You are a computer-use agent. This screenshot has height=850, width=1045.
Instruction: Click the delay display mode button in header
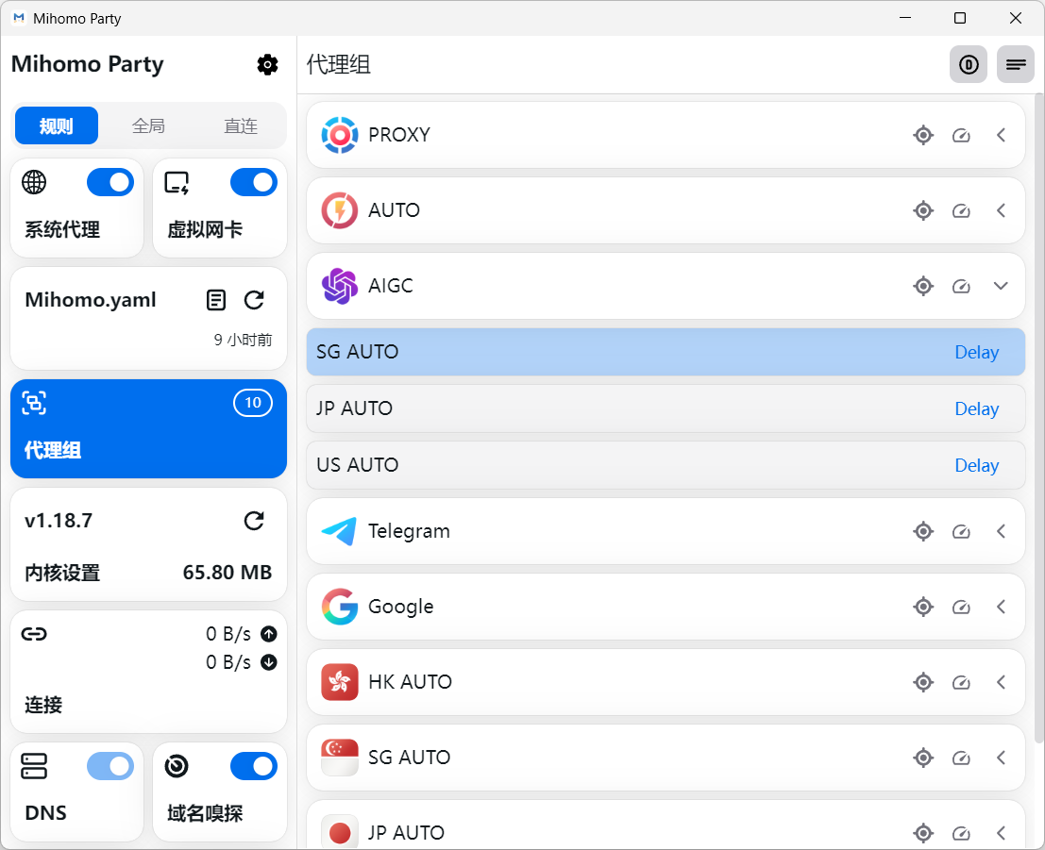[x=968, y=64]
